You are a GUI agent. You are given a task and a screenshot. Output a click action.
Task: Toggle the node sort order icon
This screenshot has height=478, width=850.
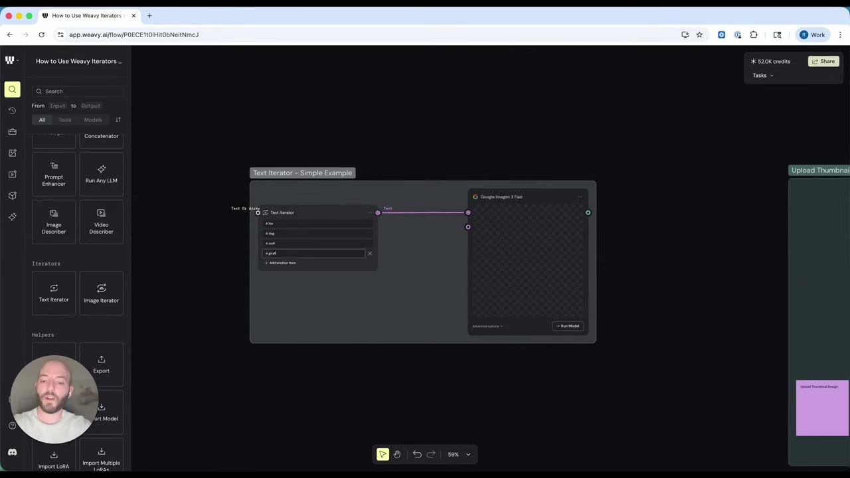[x=118, y=119]
